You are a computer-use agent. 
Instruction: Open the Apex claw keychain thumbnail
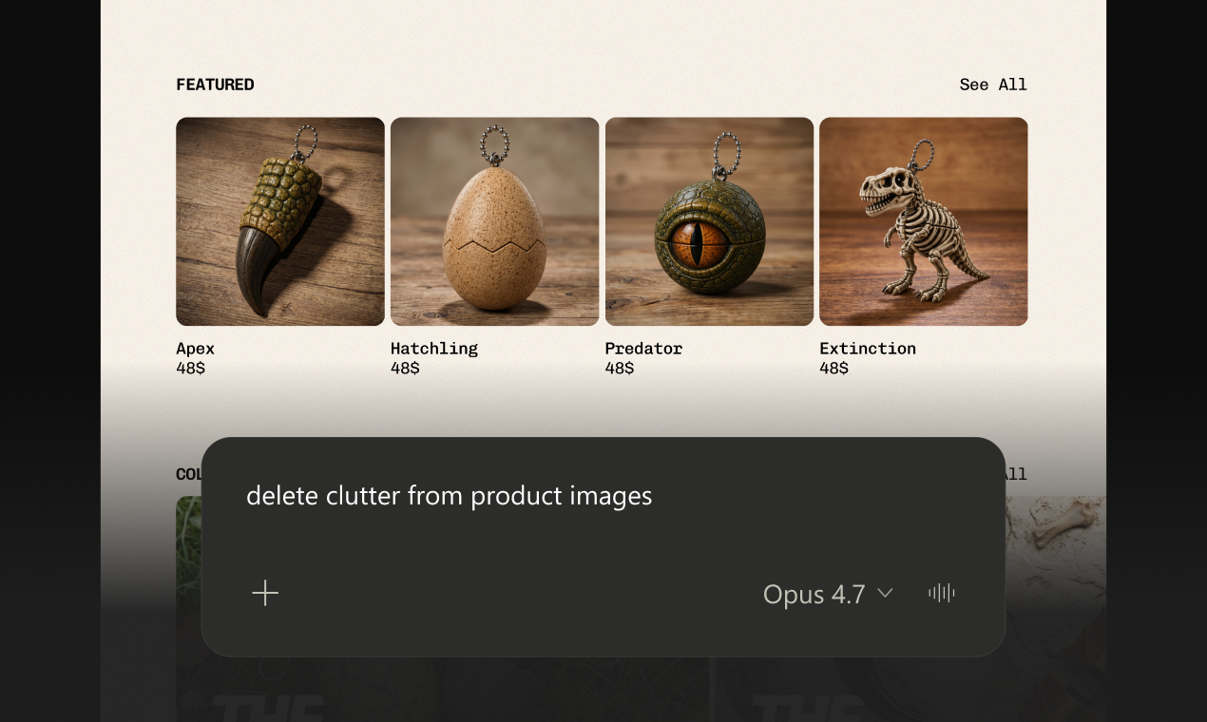point(279,221)
